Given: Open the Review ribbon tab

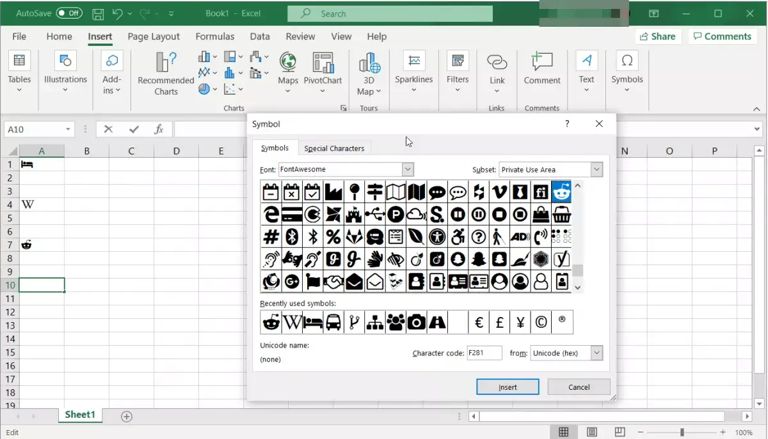Looking at the screenshot, I should 300,36.
